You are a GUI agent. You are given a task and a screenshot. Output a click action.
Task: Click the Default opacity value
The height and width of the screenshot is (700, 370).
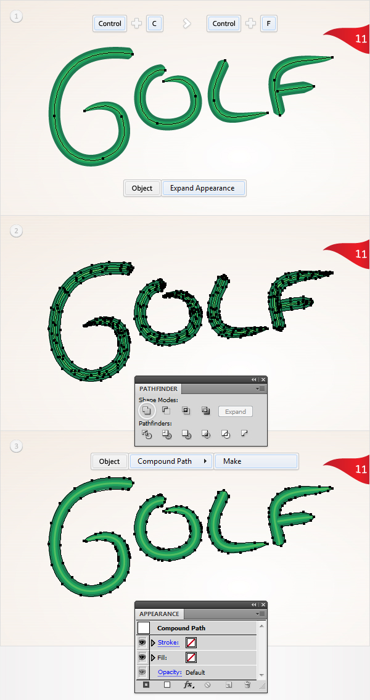(x=195, y=672)
